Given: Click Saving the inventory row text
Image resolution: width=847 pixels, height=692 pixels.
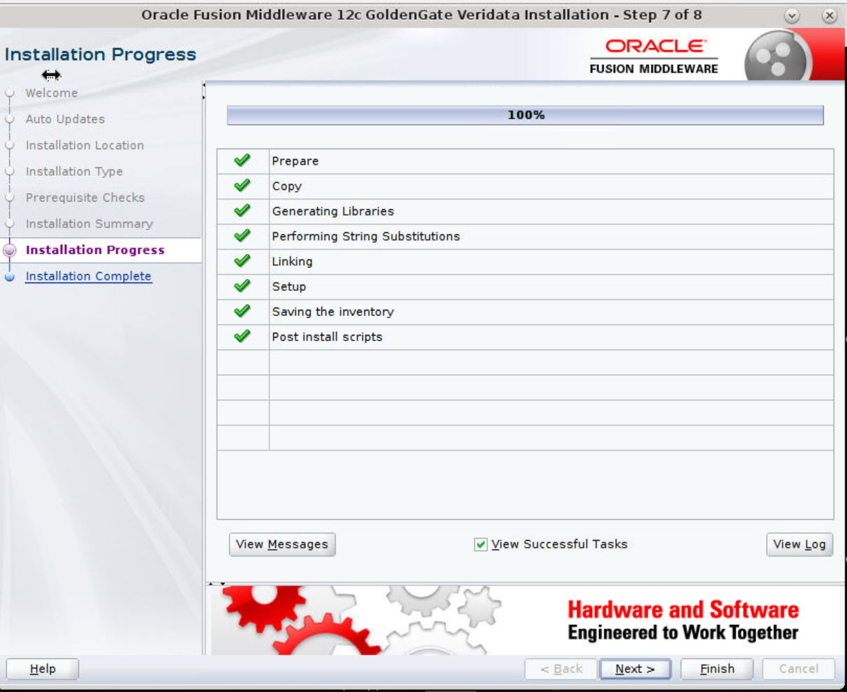Looking at the screenshot, I should click(333, 312).
